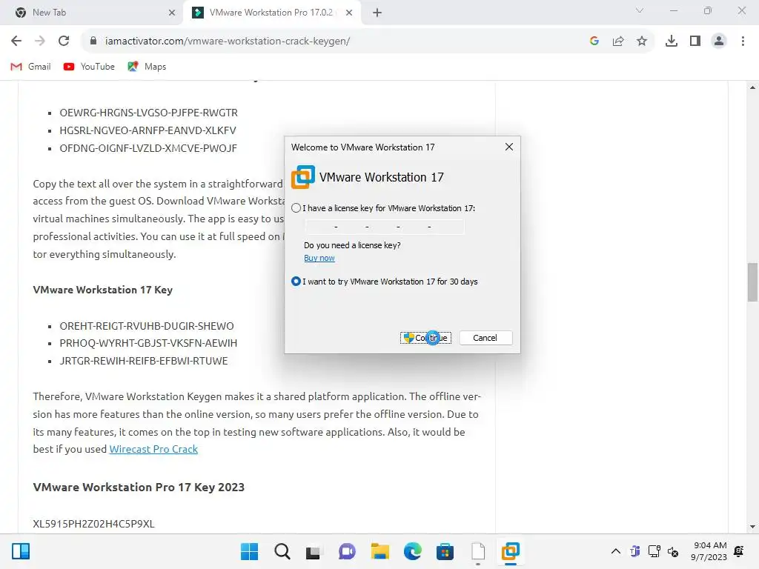The image size is (759, 569).
Task: Cancel the VMware Workstation dialog
Action: [485, 338]
